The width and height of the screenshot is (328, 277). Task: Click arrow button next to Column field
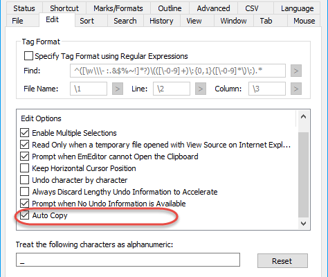(296, 89)
